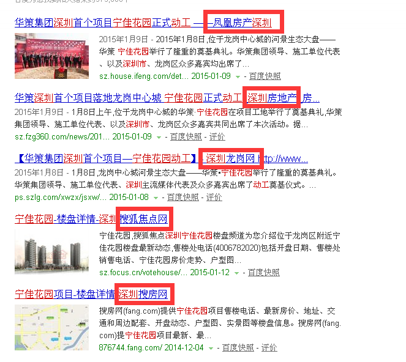The image size is (406, 362).
Task: Expand the dropdown arrow after 876744.fang.com URL
Action: [211, 348]
